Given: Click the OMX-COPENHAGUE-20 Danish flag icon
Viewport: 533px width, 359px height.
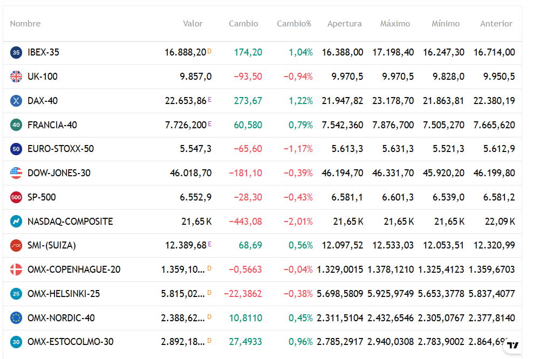Looking at the screenshot, I should point(16,270).
